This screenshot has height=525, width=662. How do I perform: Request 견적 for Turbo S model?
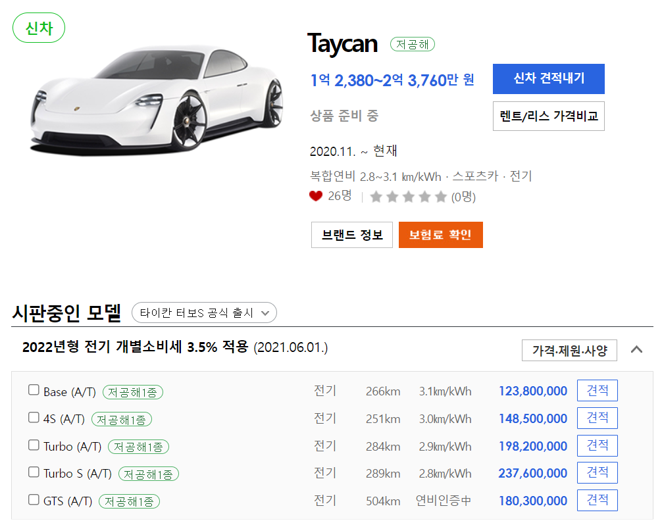click(x=598, y=472)
